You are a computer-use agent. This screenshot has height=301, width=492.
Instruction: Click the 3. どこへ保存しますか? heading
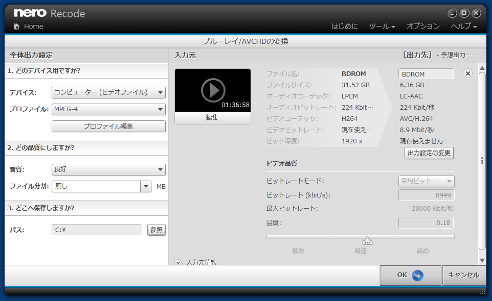pos(41,208)
